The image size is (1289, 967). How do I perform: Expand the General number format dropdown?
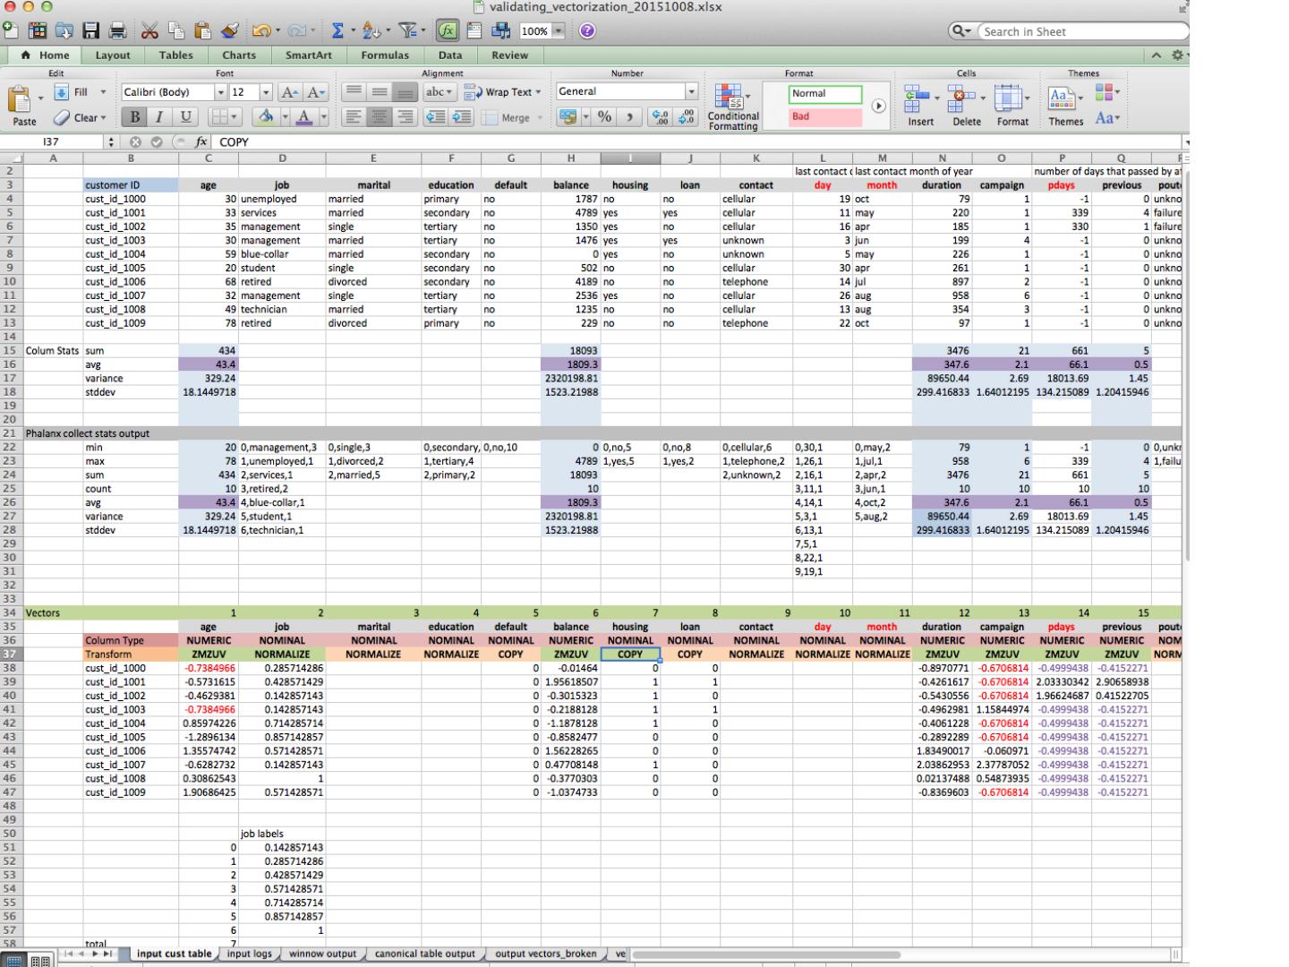691,91
